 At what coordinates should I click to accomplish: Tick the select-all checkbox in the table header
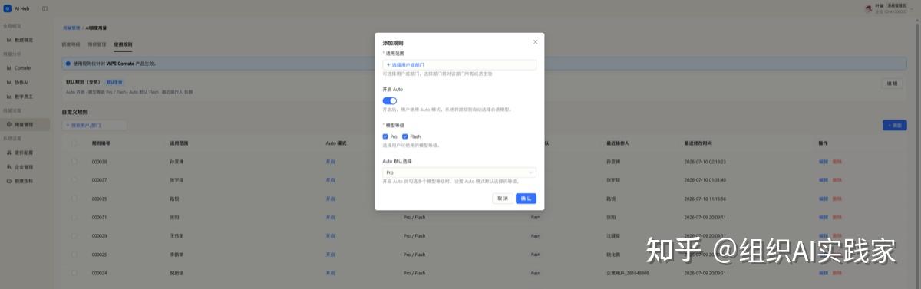tap(74, 143)
